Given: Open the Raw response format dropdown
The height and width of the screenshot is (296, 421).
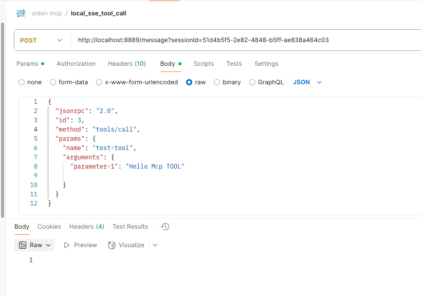Looking at the screenshot, I should click(x=34, y=245).
